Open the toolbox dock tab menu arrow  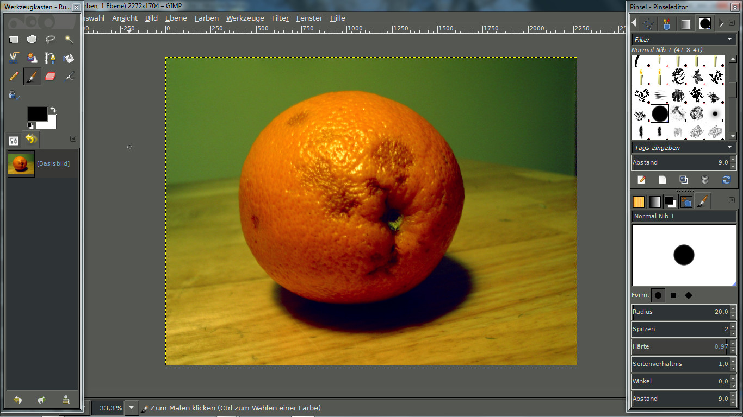(73, 139)
